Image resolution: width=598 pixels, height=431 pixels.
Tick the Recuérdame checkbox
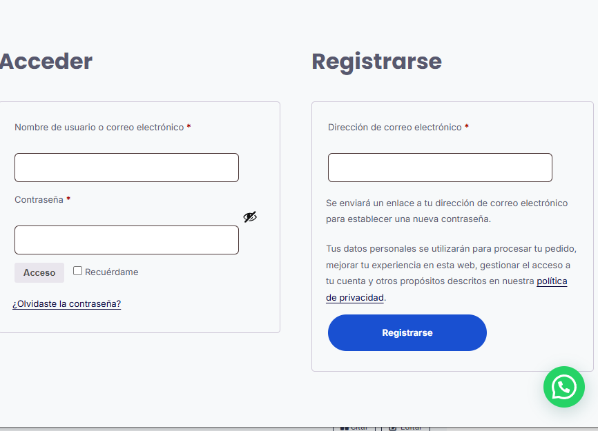tap(77, 271)
